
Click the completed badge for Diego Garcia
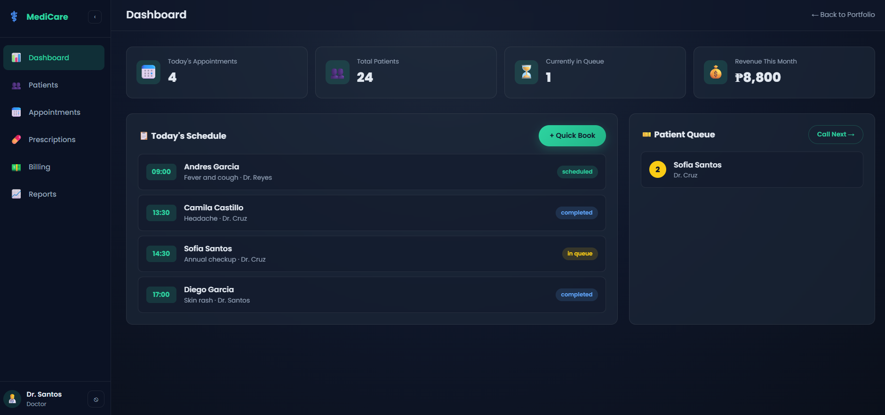coord(577,295)
